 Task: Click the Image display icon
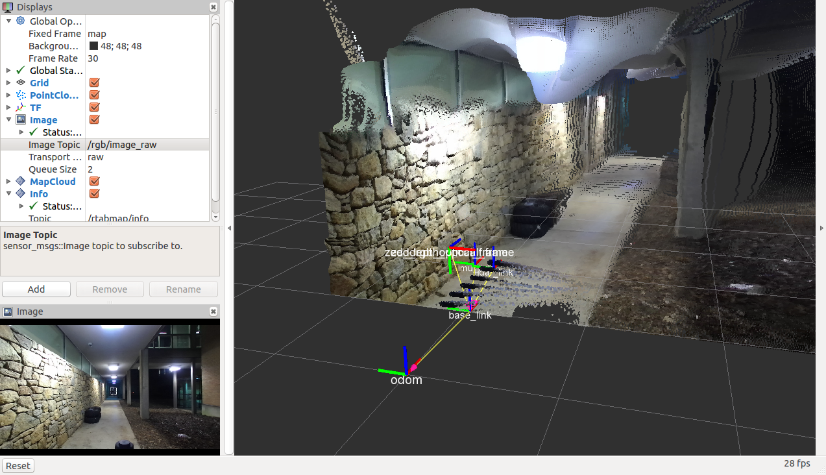click(x=20, y=119)
